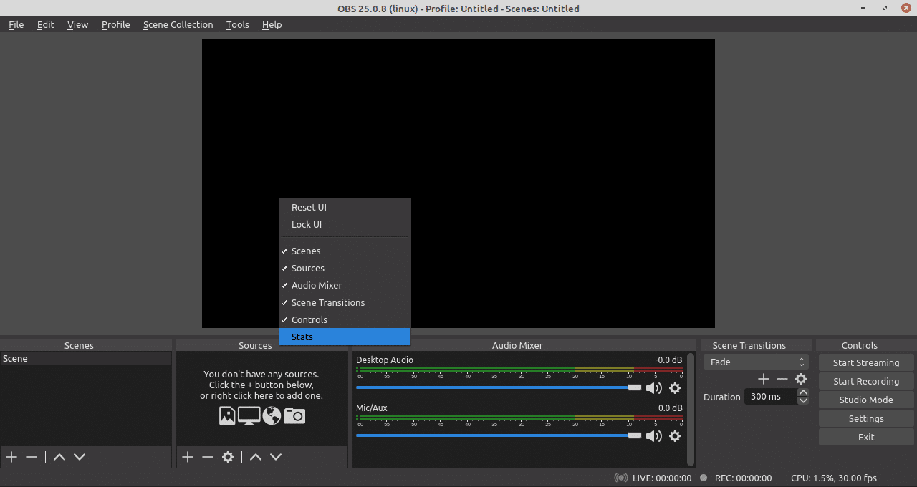This screenshot has width=917, height=487.
Task: Open the Fade transition dropdown
Action: (x=748, y=362)
